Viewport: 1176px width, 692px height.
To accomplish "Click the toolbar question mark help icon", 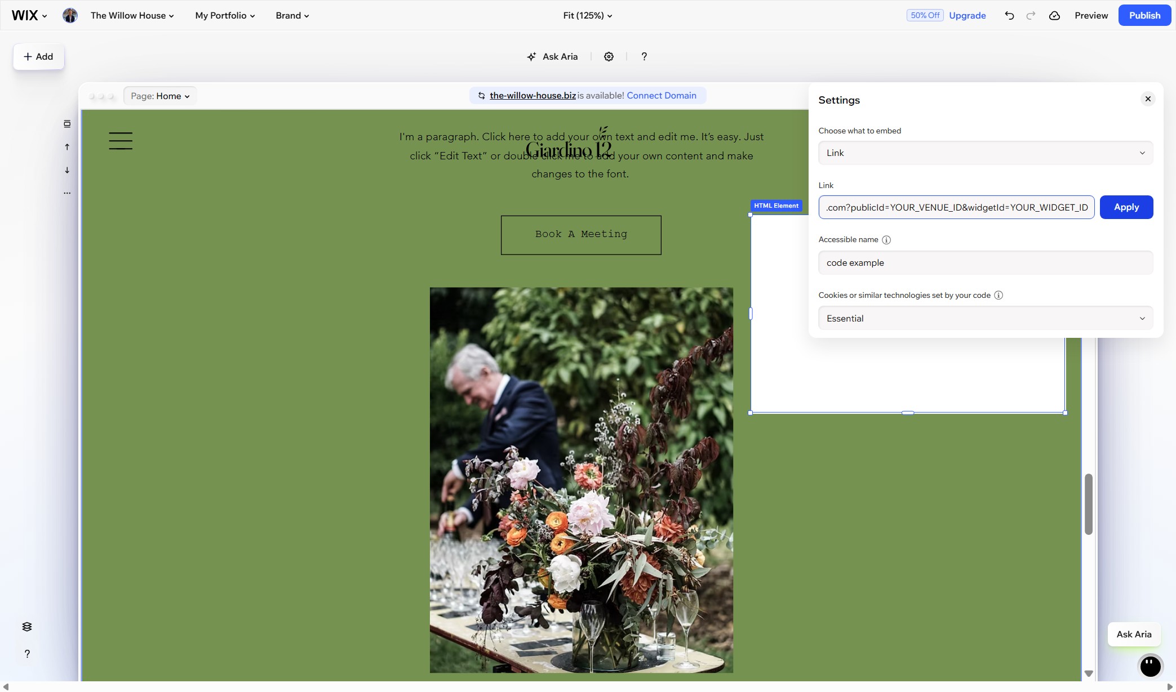I will (644, 57).
